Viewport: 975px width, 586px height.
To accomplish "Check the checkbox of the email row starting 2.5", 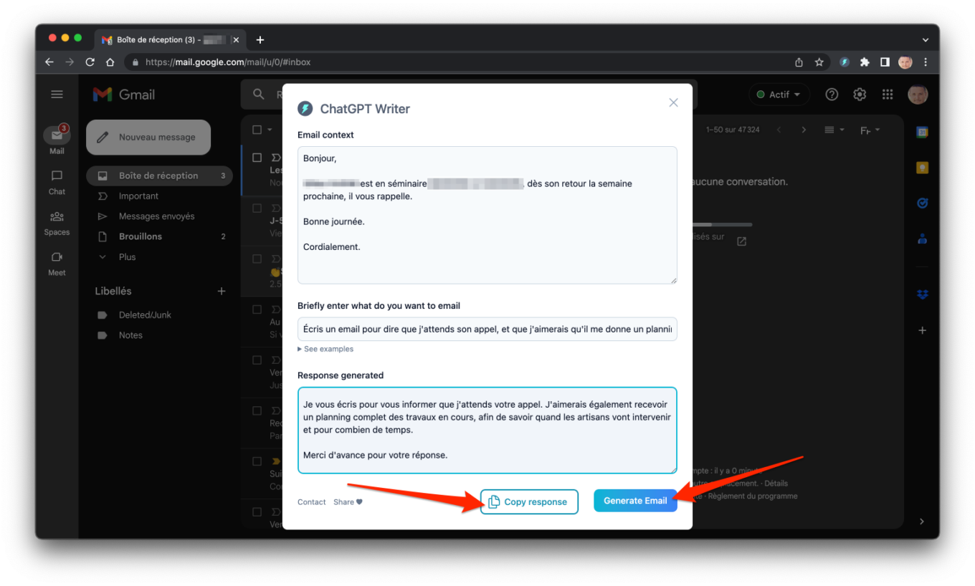I will (257, 258).
